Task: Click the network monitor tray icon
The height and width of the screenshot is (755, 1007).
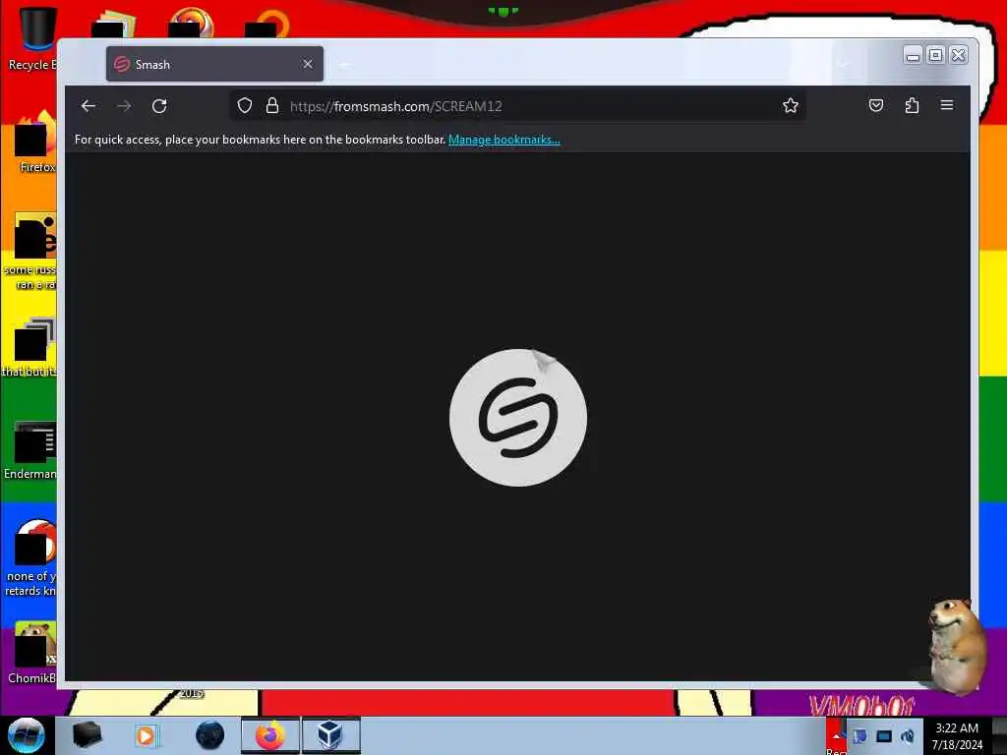Action: click(884, 735)
